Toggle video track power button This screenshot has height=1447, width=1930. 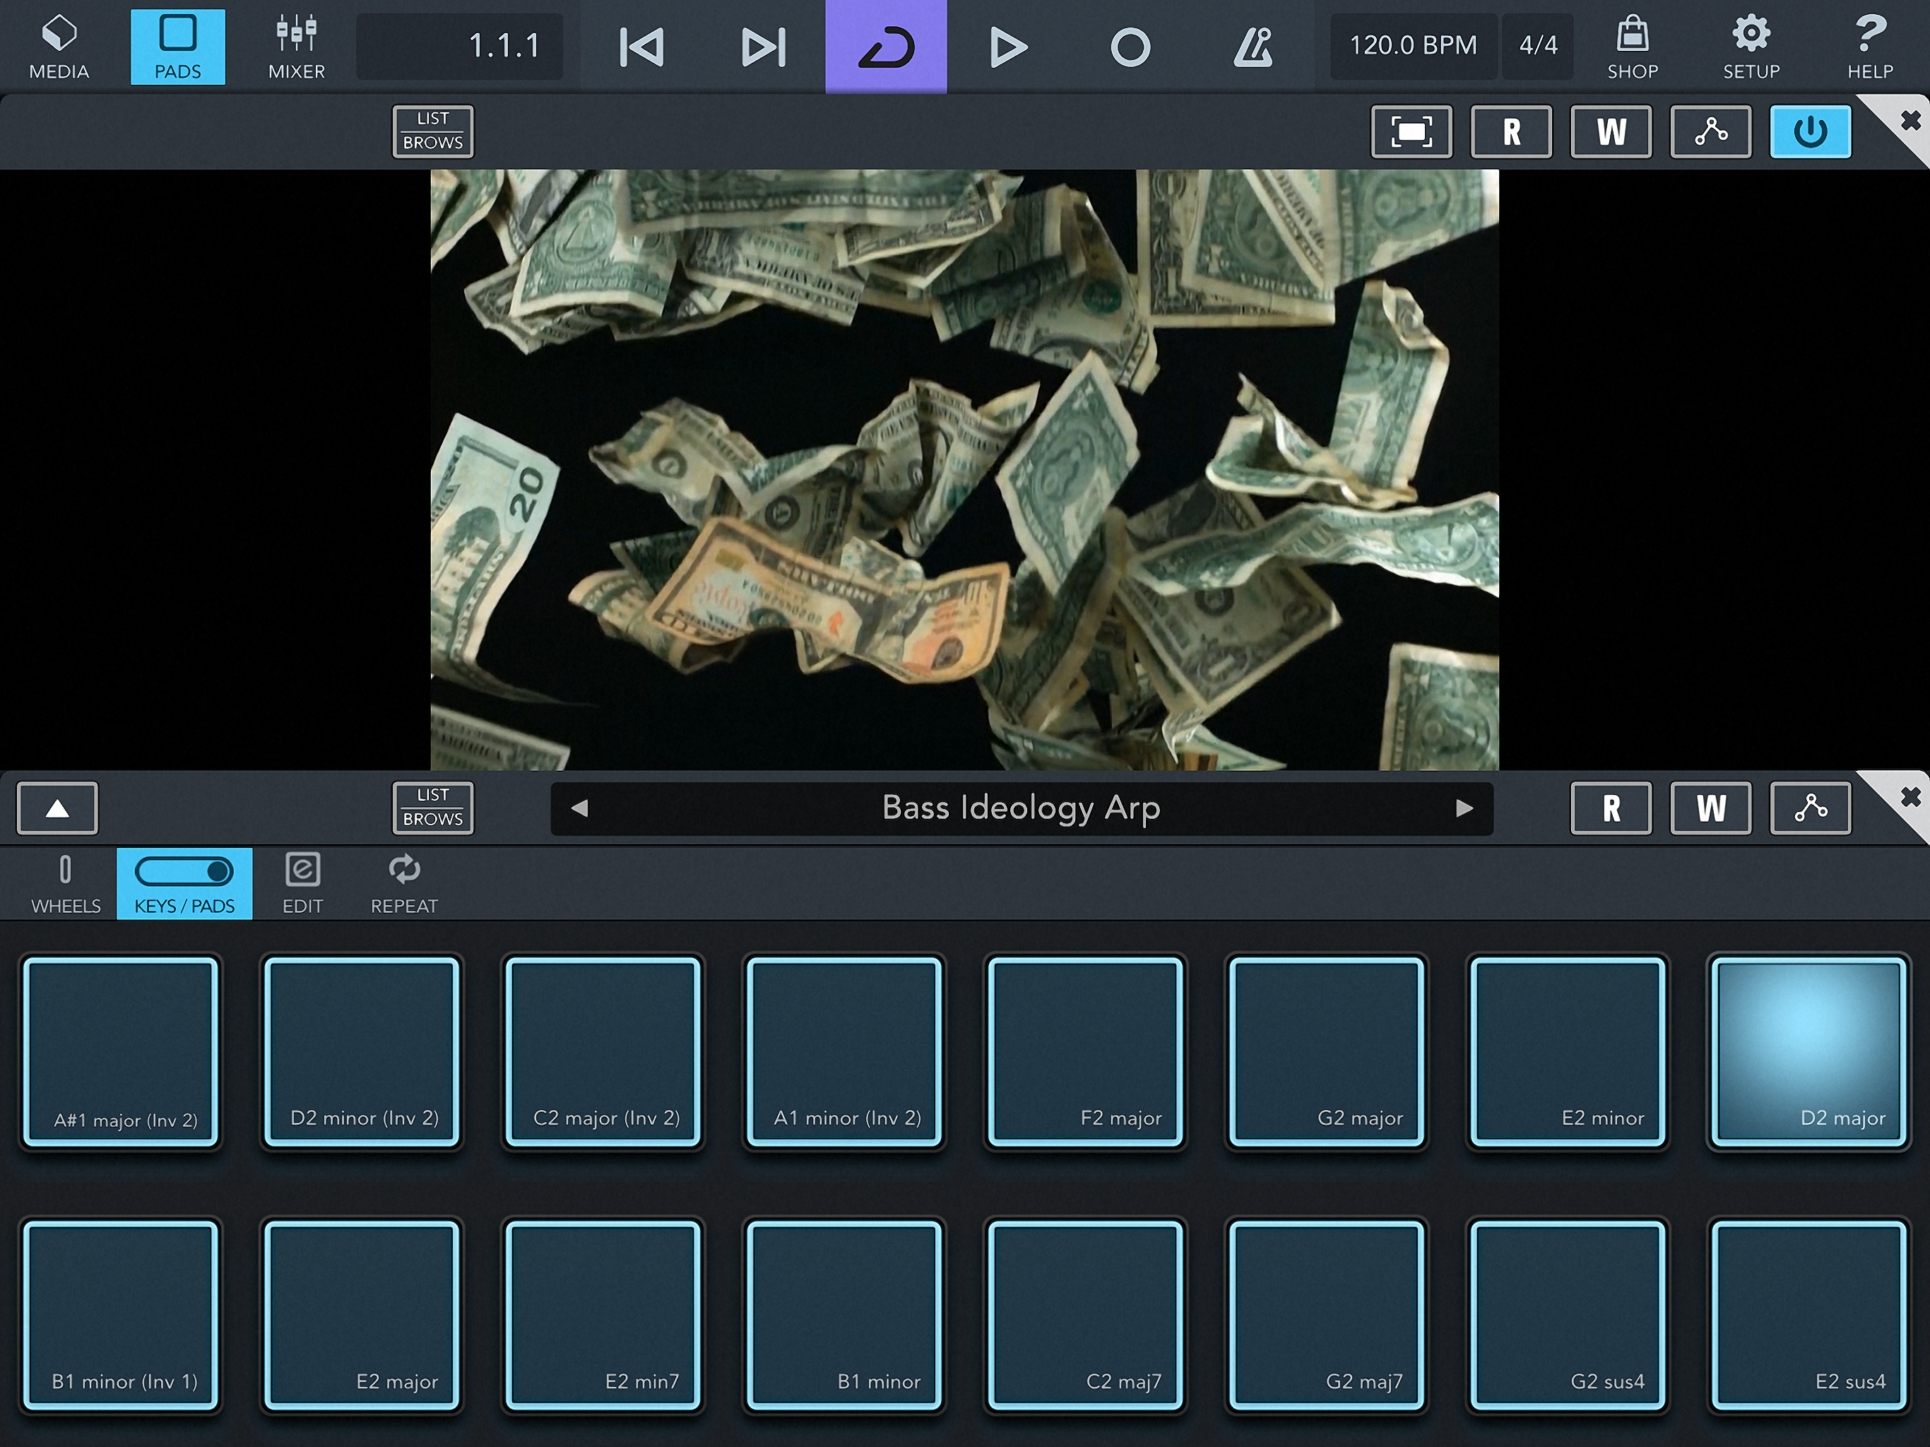1810,132
